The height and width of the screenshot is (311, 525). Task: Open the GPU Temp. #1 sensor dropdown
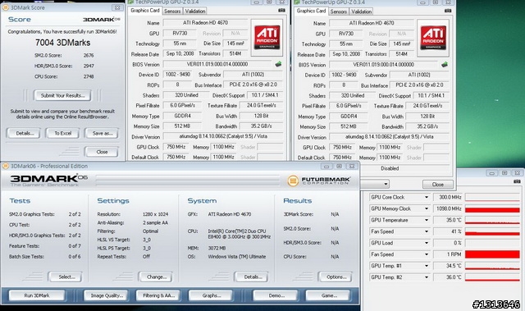427,266
